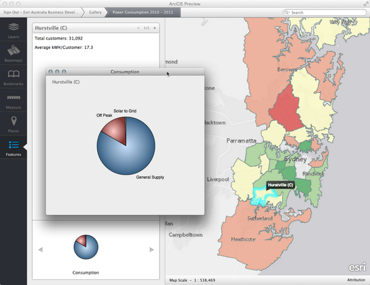This screenshot has height=285, width=370.
Task: Open the Layers panel in sidebar
Action: [14, 30]
